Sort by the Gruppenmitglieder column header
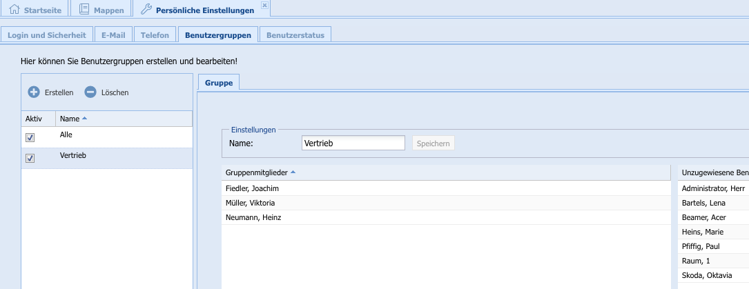Screen dimensions: 749x289 255,172
